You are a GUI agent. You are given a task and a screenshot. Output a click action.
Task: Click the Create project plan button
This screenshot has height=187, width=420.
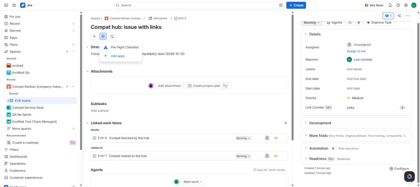coord(208,86)
